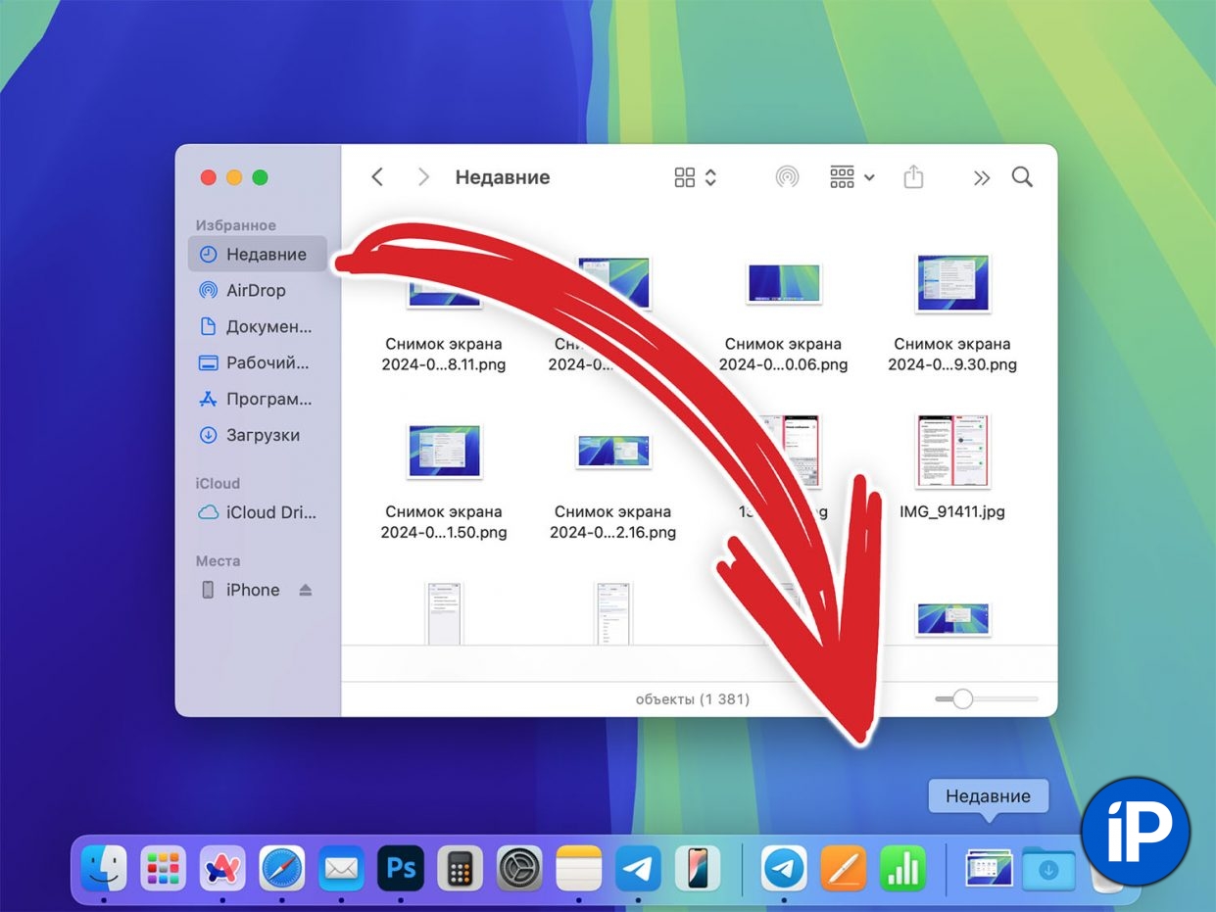Launch Safari from the Dock
Screen dimensions: 1216x912
tap(282, 867)
